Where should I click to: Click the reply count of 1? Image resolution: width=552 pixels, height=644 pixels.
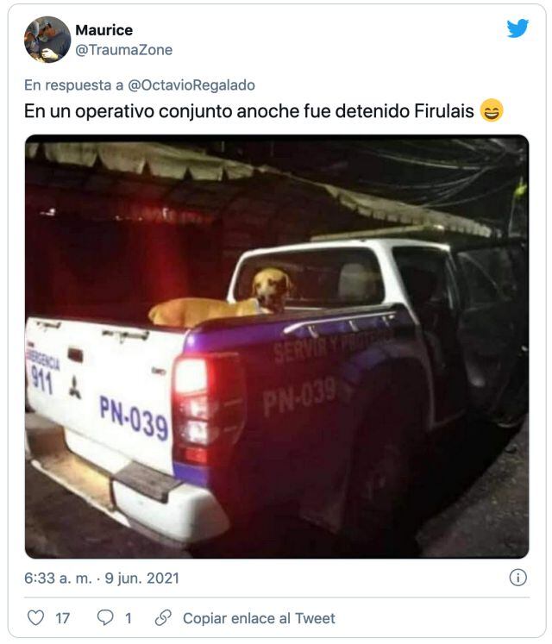pyautogui.click(x=129, y=618)
